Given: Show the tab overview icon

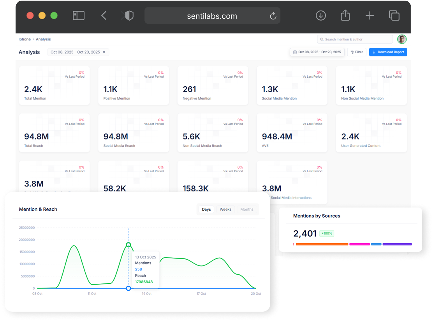Looking at the screenshot, I should 394,16.
